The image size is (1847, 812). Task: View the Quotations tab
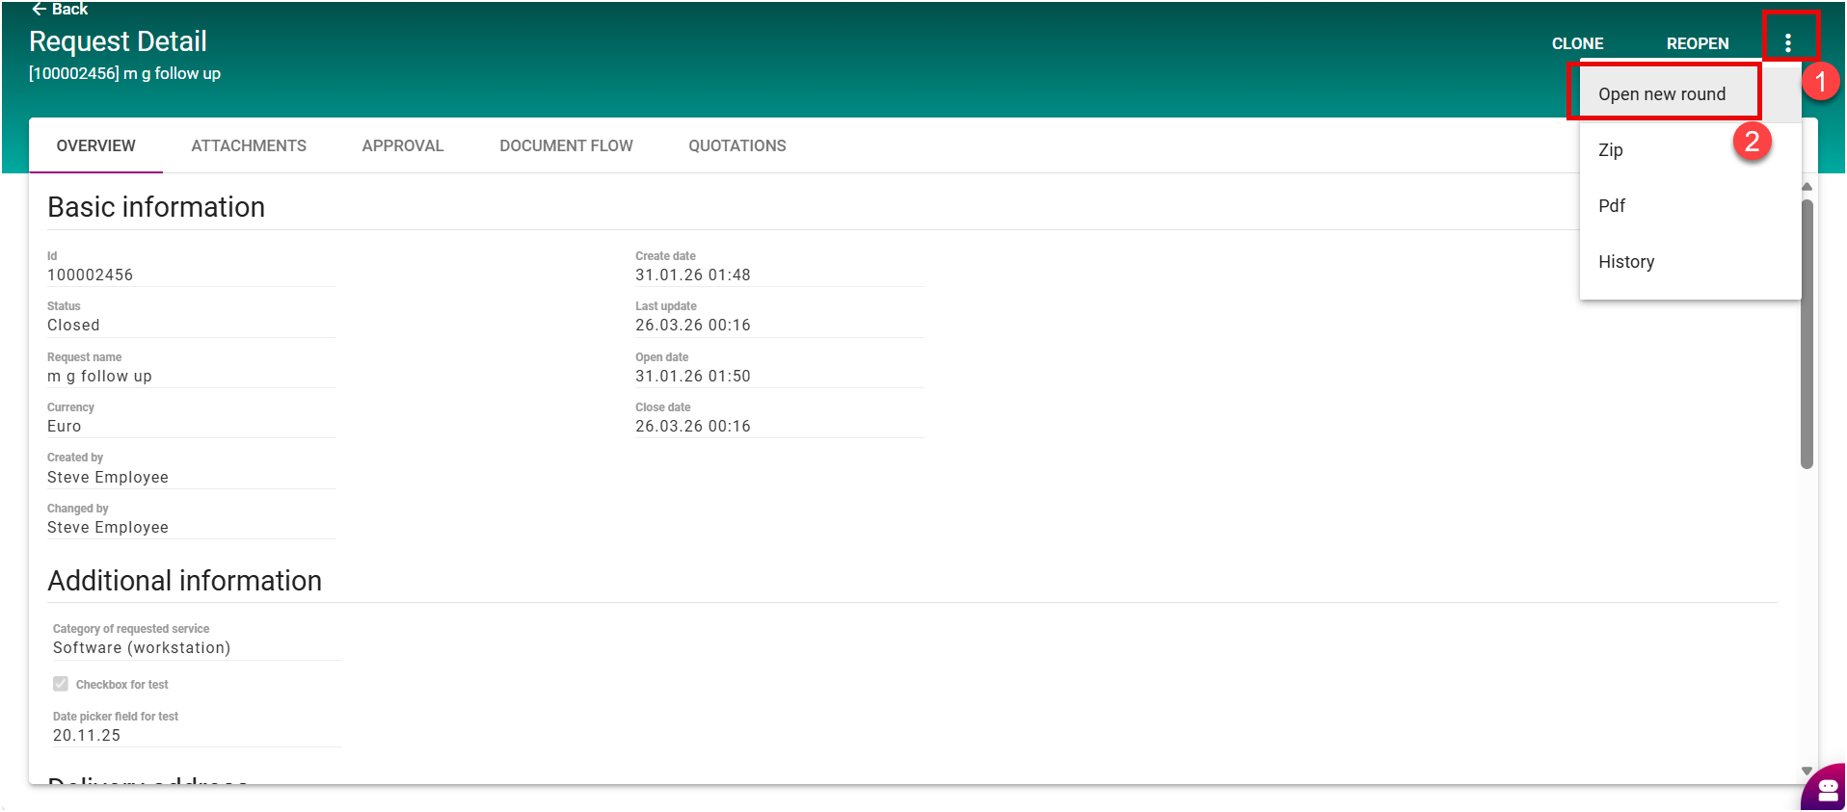click(x=737, y=145)
